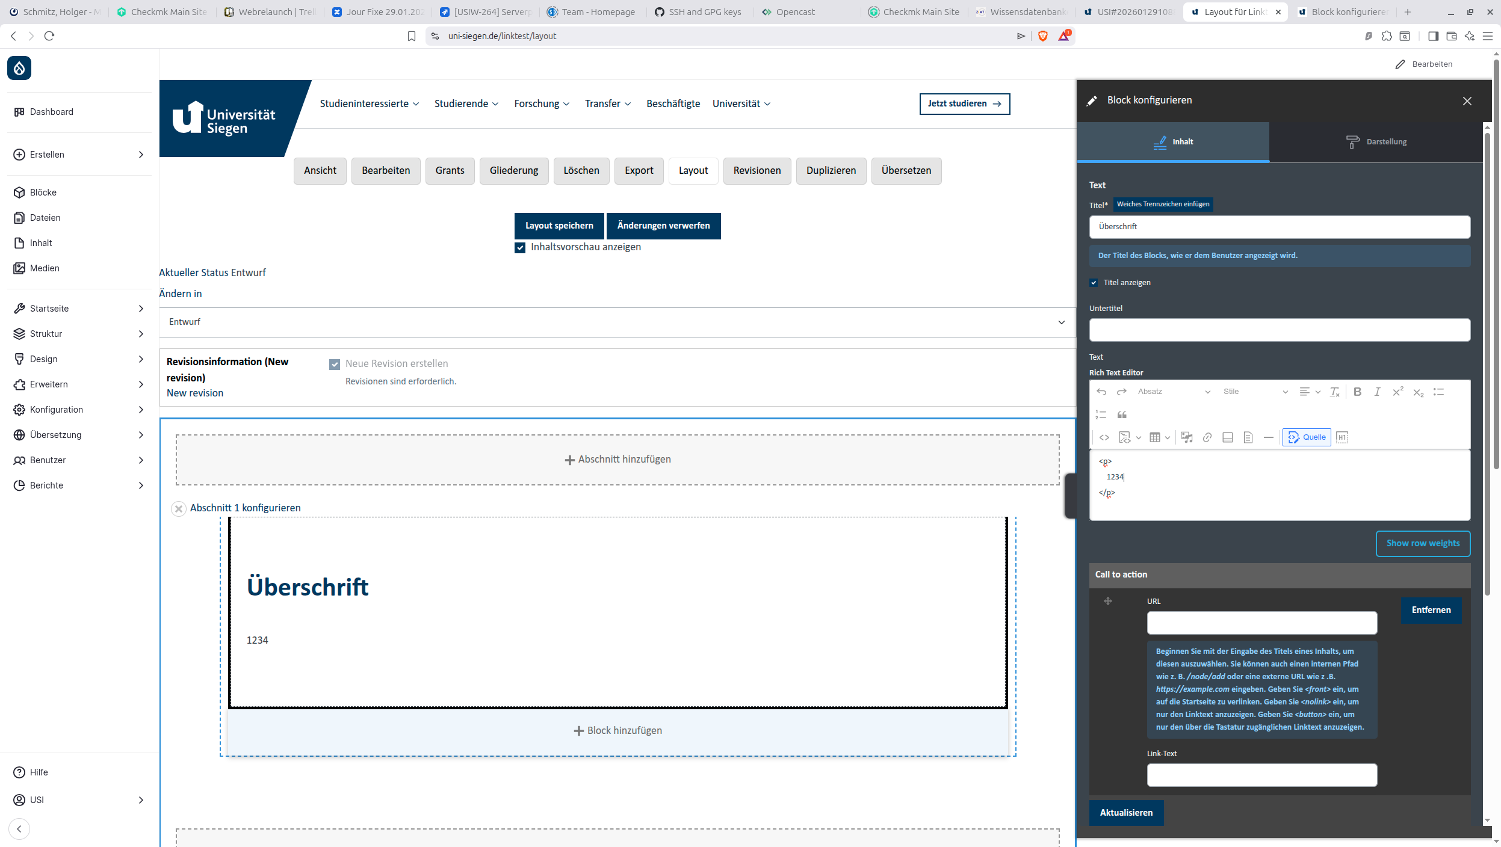
Task: Open the Revisionen page tab
Action: [757, 171]
